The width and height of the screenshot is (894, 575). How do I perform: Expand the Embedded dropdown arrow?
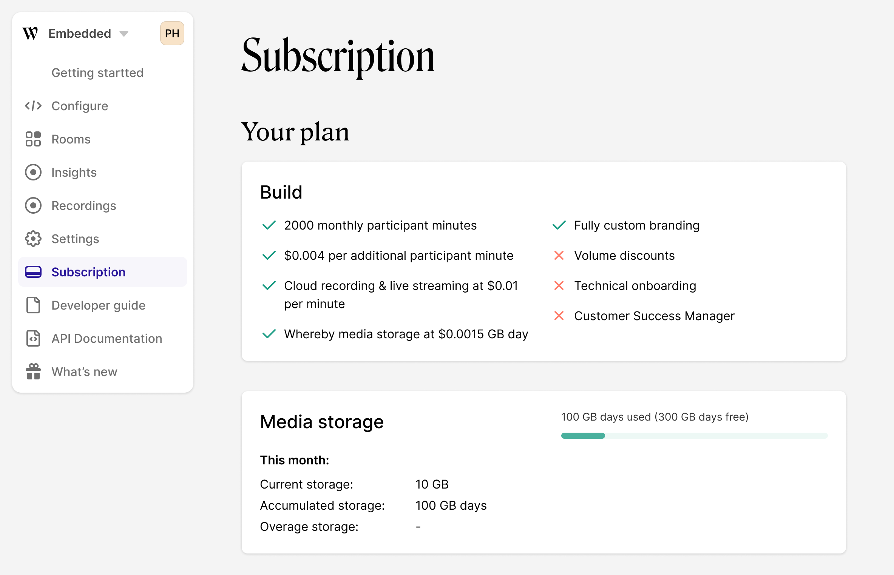(x=124, y=34)
